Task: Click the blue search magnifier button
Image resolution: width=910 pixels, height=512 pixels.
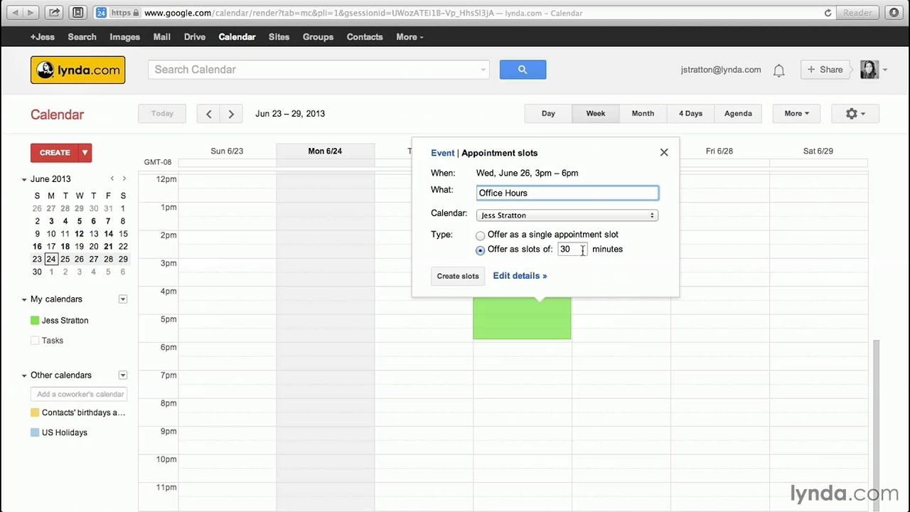Action: [x=523, y=70]
